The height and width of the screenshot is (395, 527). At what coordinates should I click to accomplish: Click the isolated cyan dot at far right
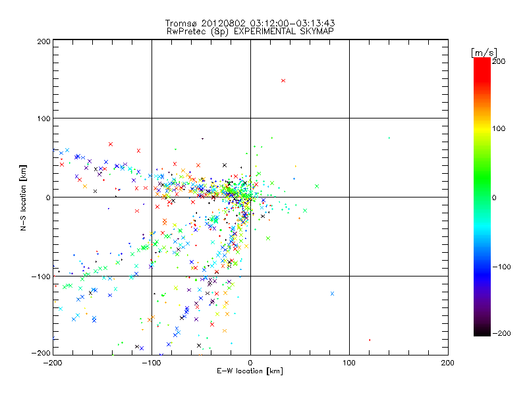point(389,138)
